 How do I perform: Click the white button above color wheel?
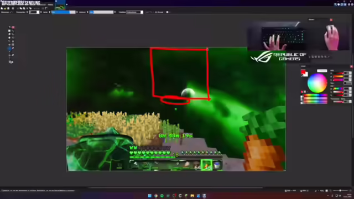tap(322, 71)
